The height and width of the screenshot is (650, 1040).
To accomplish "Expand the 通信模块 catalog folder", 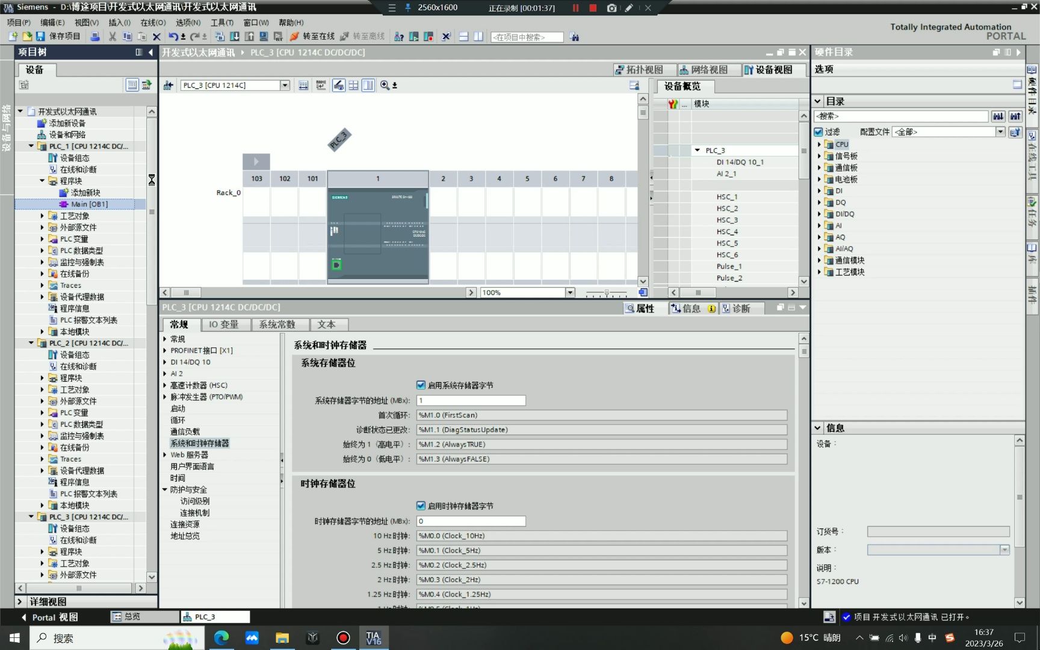I will pos(819,261).
